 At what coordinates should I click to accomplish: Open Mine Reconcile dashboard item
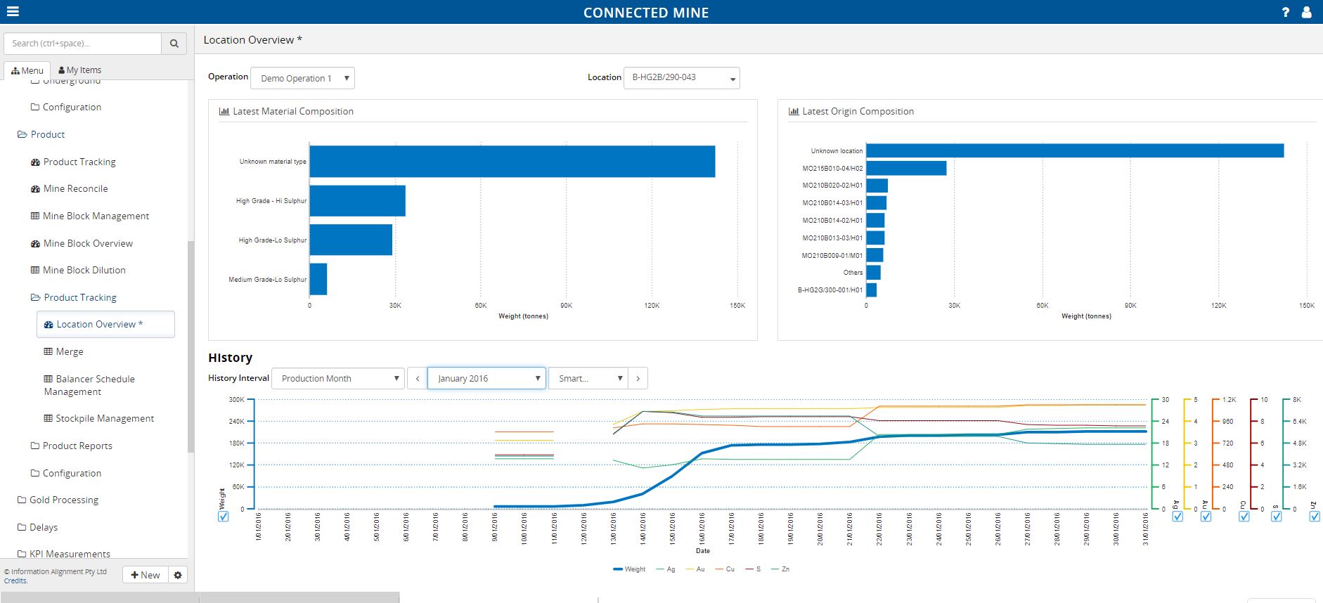70,189
